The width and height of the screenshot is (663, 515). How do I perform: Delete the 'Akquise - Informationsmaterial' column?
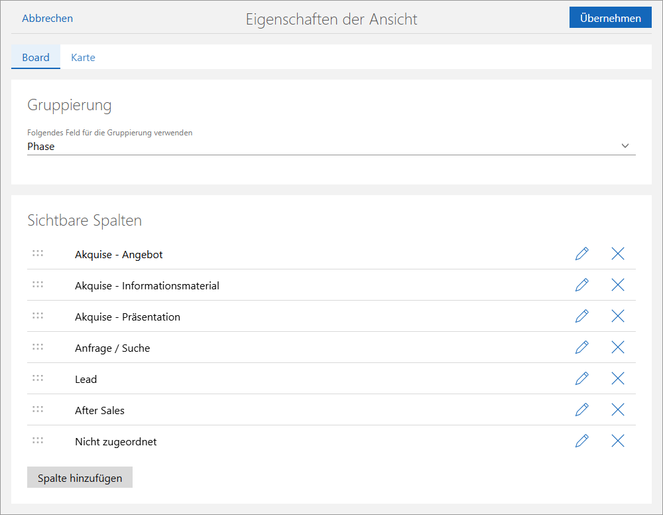pos(618,285)
